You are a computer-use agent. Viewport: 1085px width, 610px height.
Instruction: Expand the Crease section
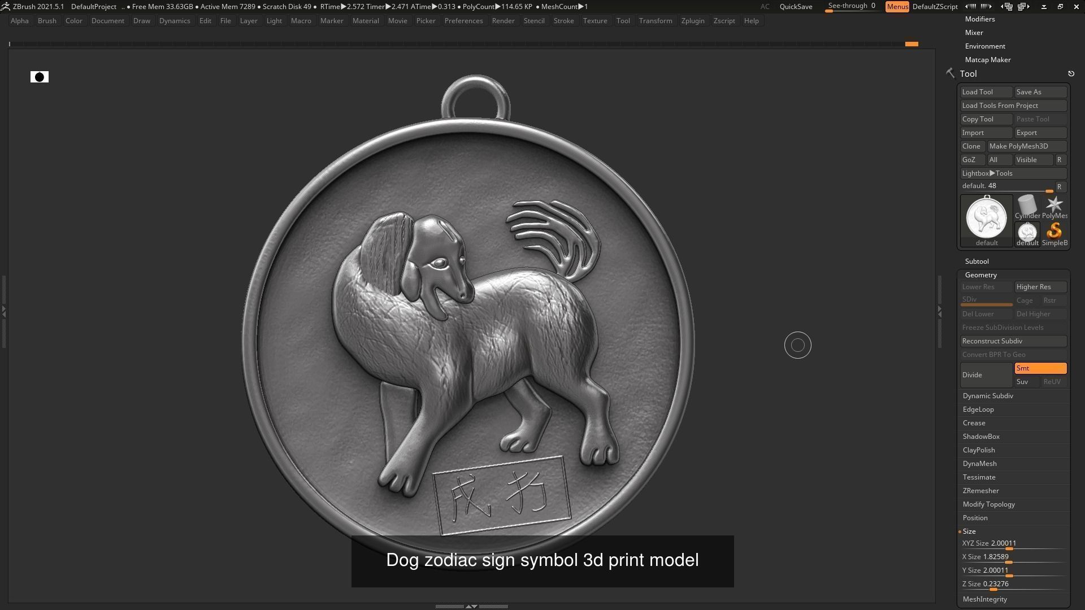click(974, 423)
